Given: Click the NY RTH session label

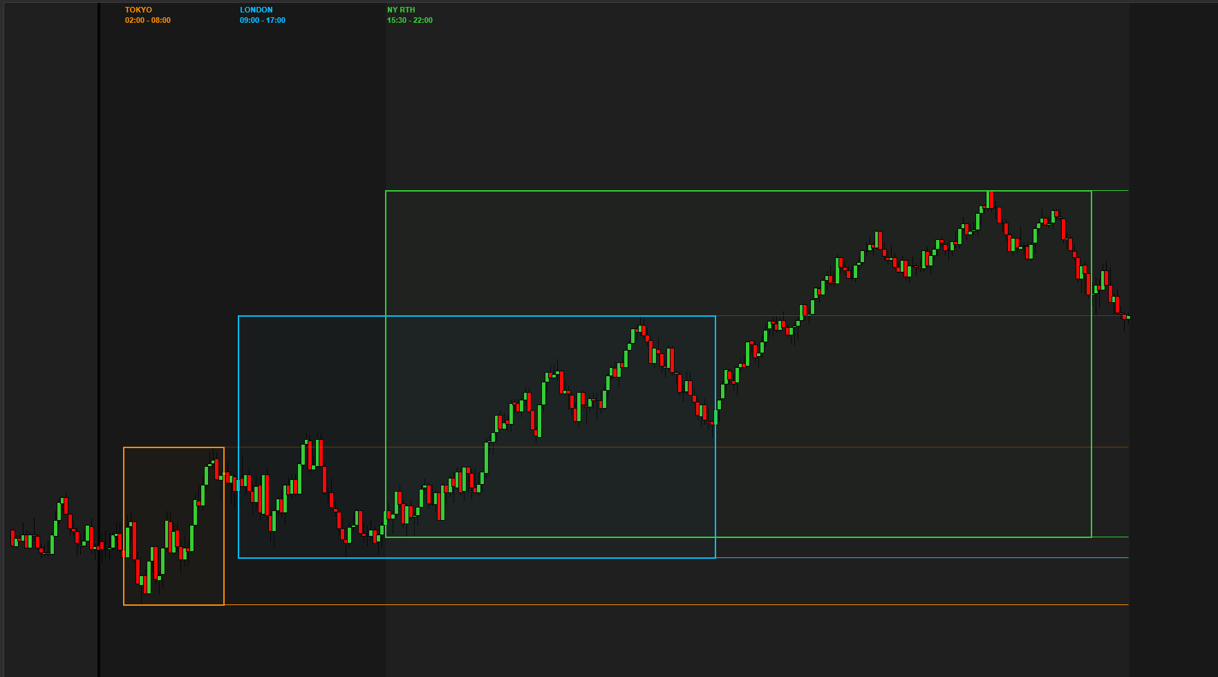Looking at the screenshot, I should point(401,10).
